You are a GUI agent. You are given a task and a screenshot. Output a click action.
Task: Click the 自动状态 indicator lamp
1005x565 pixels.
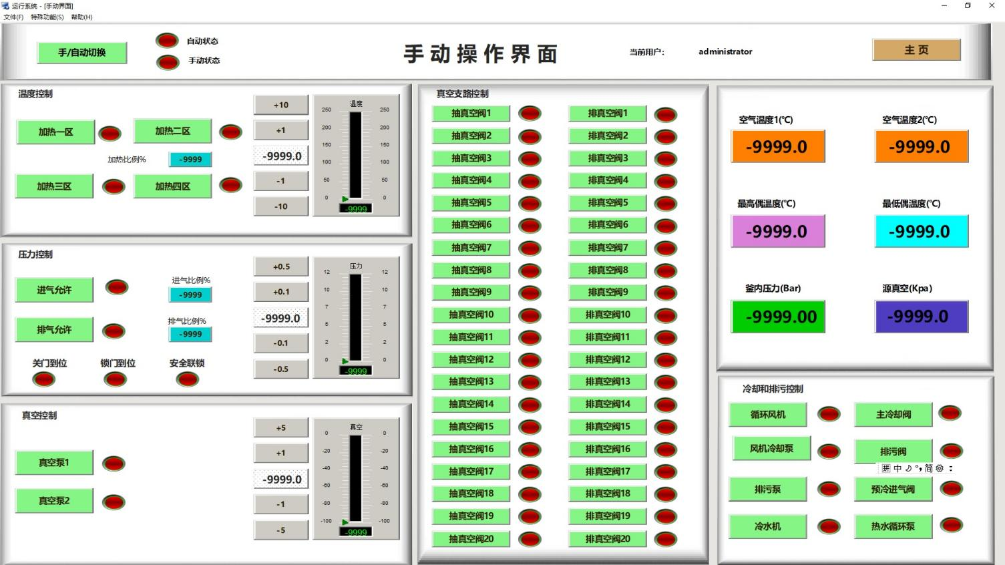[167, 40]
